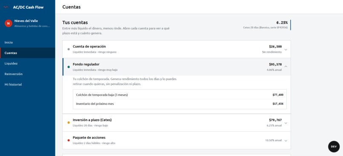Click Inventario del próximo mes
This screenshot has width=343, height=156.
click(x=95, y=104)
